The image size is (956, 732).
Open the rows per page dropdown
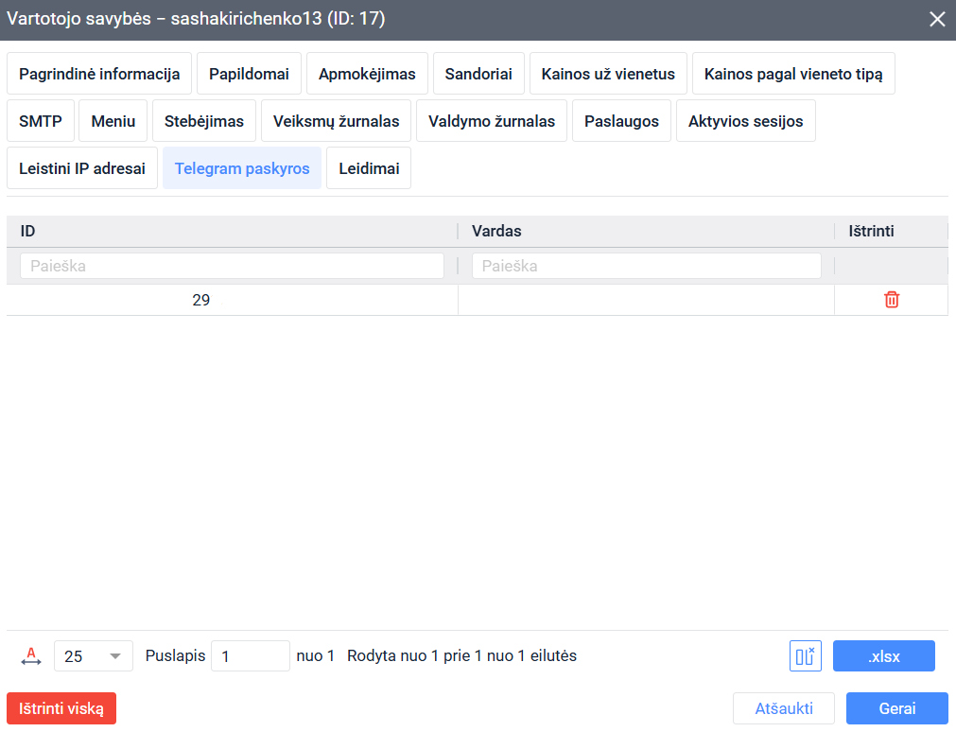(x=94, y=656)
